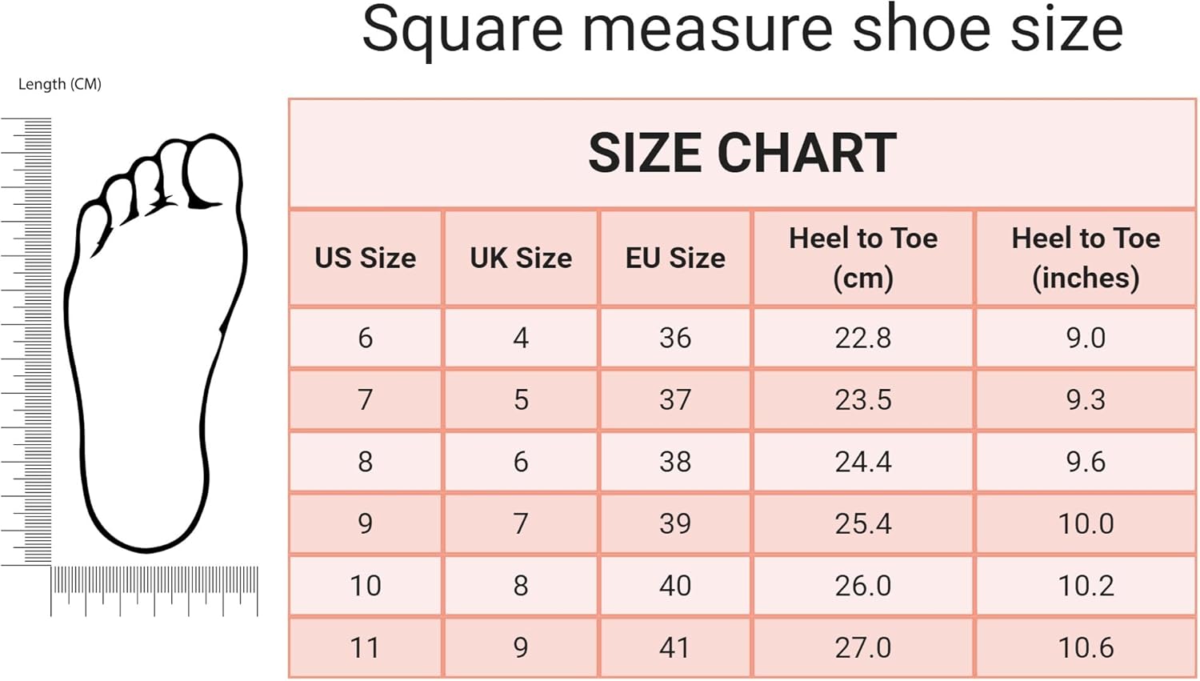Select the EU size 41 cell
Viewport: 1200px width, 681px height.
(675, 647)
